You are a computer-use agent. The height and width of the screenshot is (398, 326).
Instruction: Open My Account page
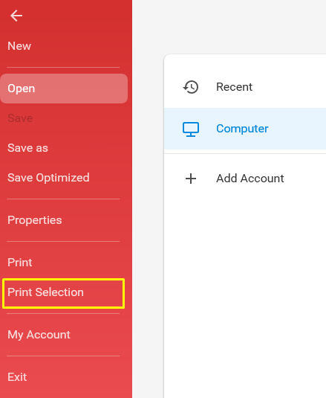coord(39,335)
